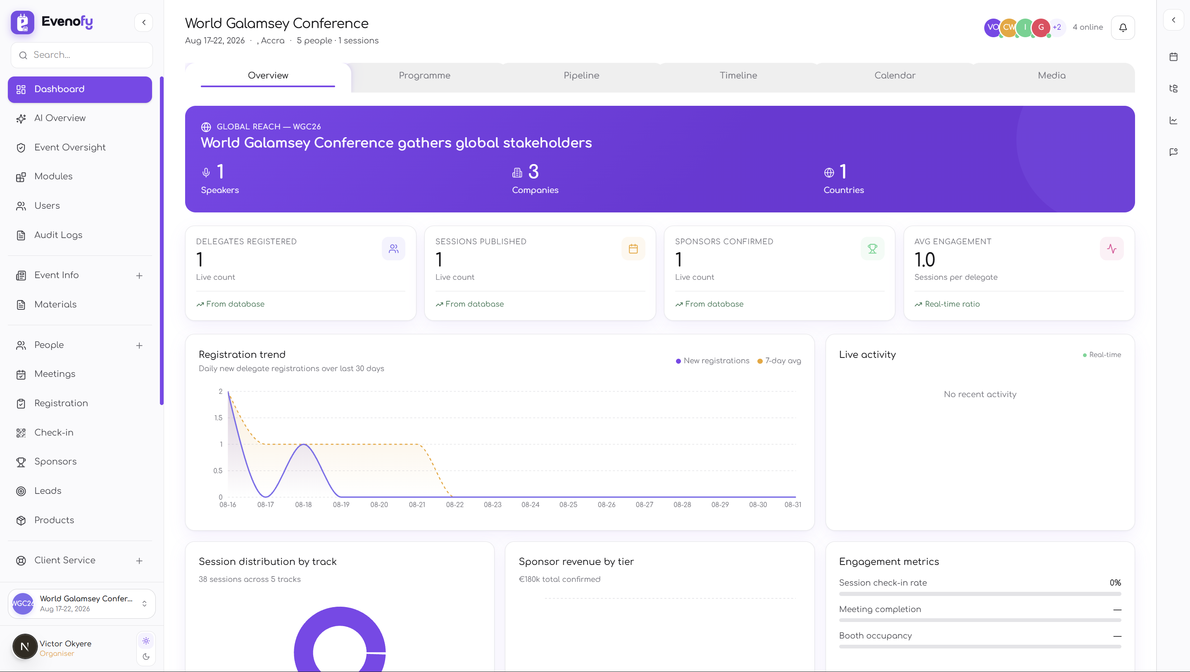
Task: Show the +2 more online users
Action: tap(1057, 27)
